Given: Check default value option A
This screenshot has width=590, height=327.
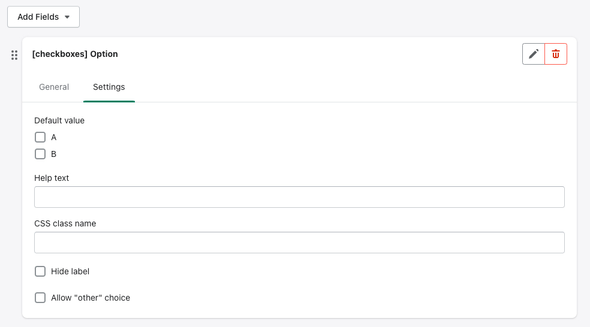Looking at the screenshot, I should click(40, 137).
